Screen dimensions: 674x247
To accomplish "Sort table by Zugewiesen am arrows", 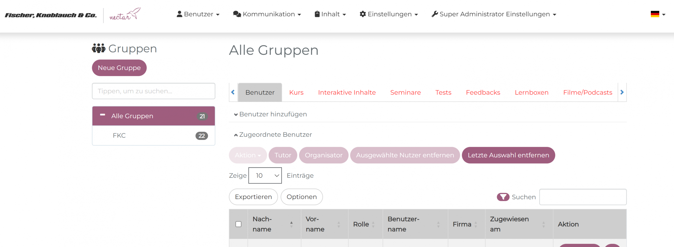I will point(543,224).
